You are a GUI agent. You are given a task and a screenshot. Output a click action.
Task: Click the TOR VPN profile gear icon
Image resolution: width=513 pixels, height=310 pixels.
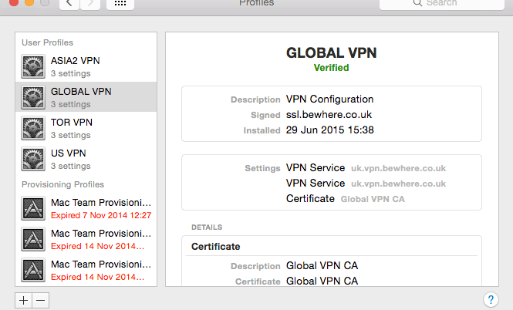[x=33, y=128]
